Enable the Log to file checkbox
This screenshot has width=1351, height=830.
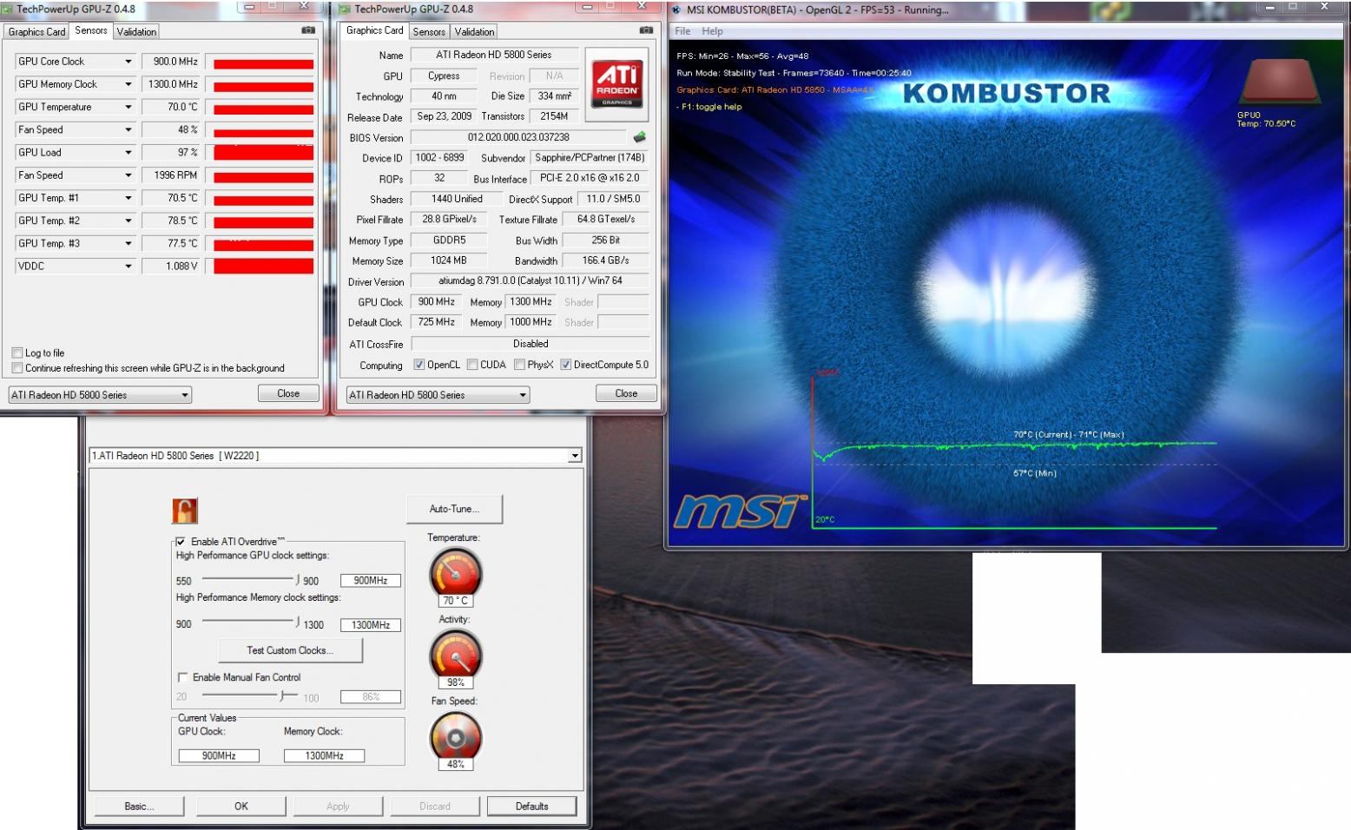click(16, 352)
